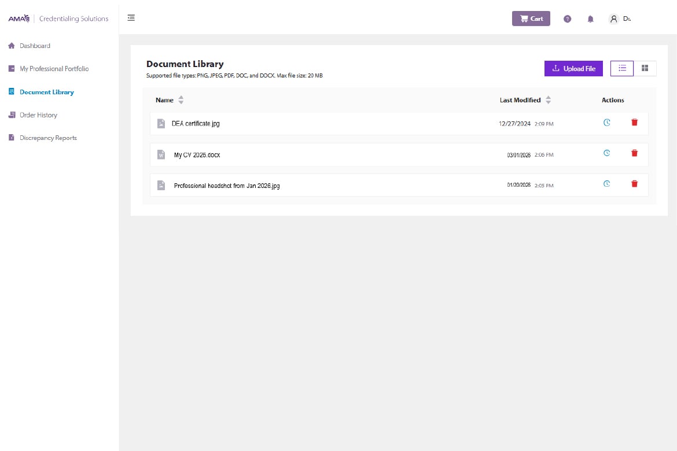Open Order History from sidebar
677x451 pixels.
(x=38, y=115)
